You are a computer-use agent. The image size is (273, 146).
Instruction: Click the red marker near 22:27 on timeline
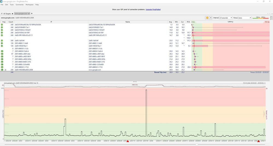pos(128,141)
